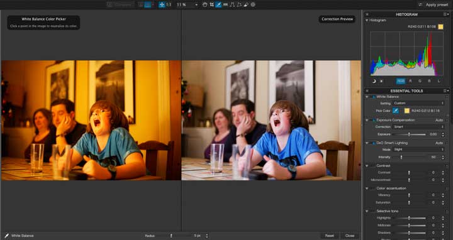Select the horizon straighten tool
Image resolution: width=453 pixels, height=240 pixels.
click(225, 4)
